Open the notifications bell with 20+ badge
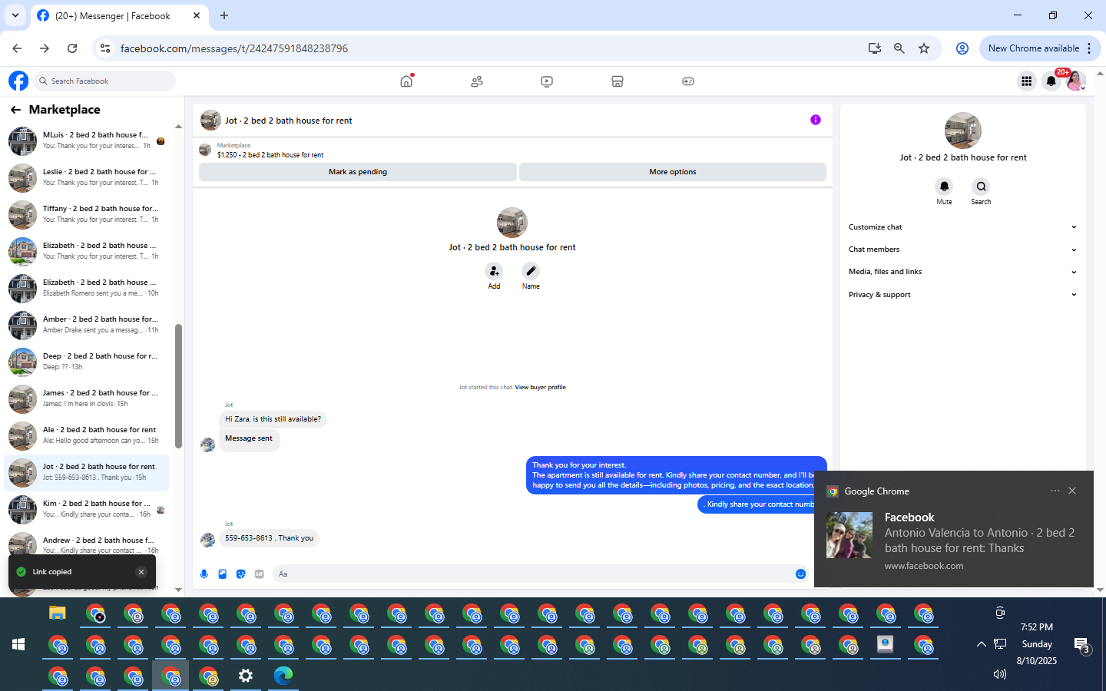1106x691 pixels. point(1051,81)
